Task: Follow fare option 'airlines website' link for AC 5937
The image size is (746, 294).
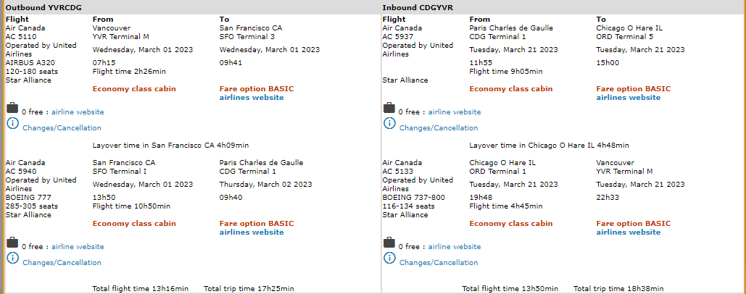Action: point(629,98)
